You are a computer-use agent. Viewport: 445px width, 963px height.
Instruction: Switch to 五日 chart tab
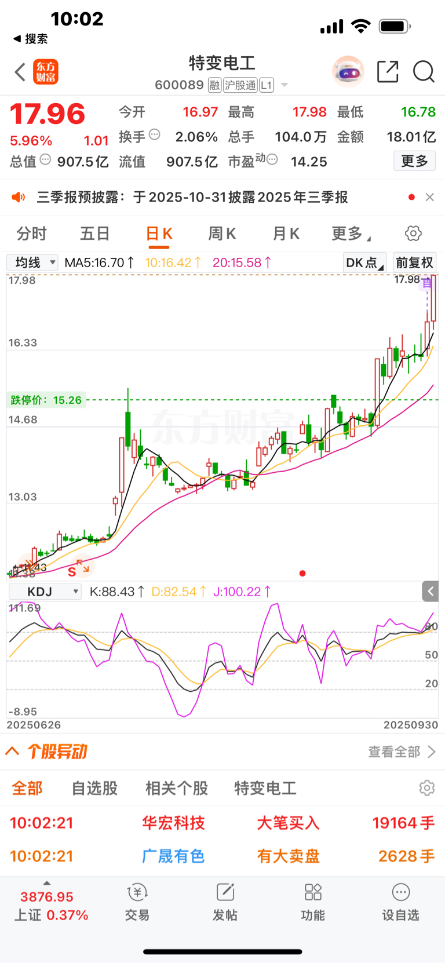pos(95,234)
